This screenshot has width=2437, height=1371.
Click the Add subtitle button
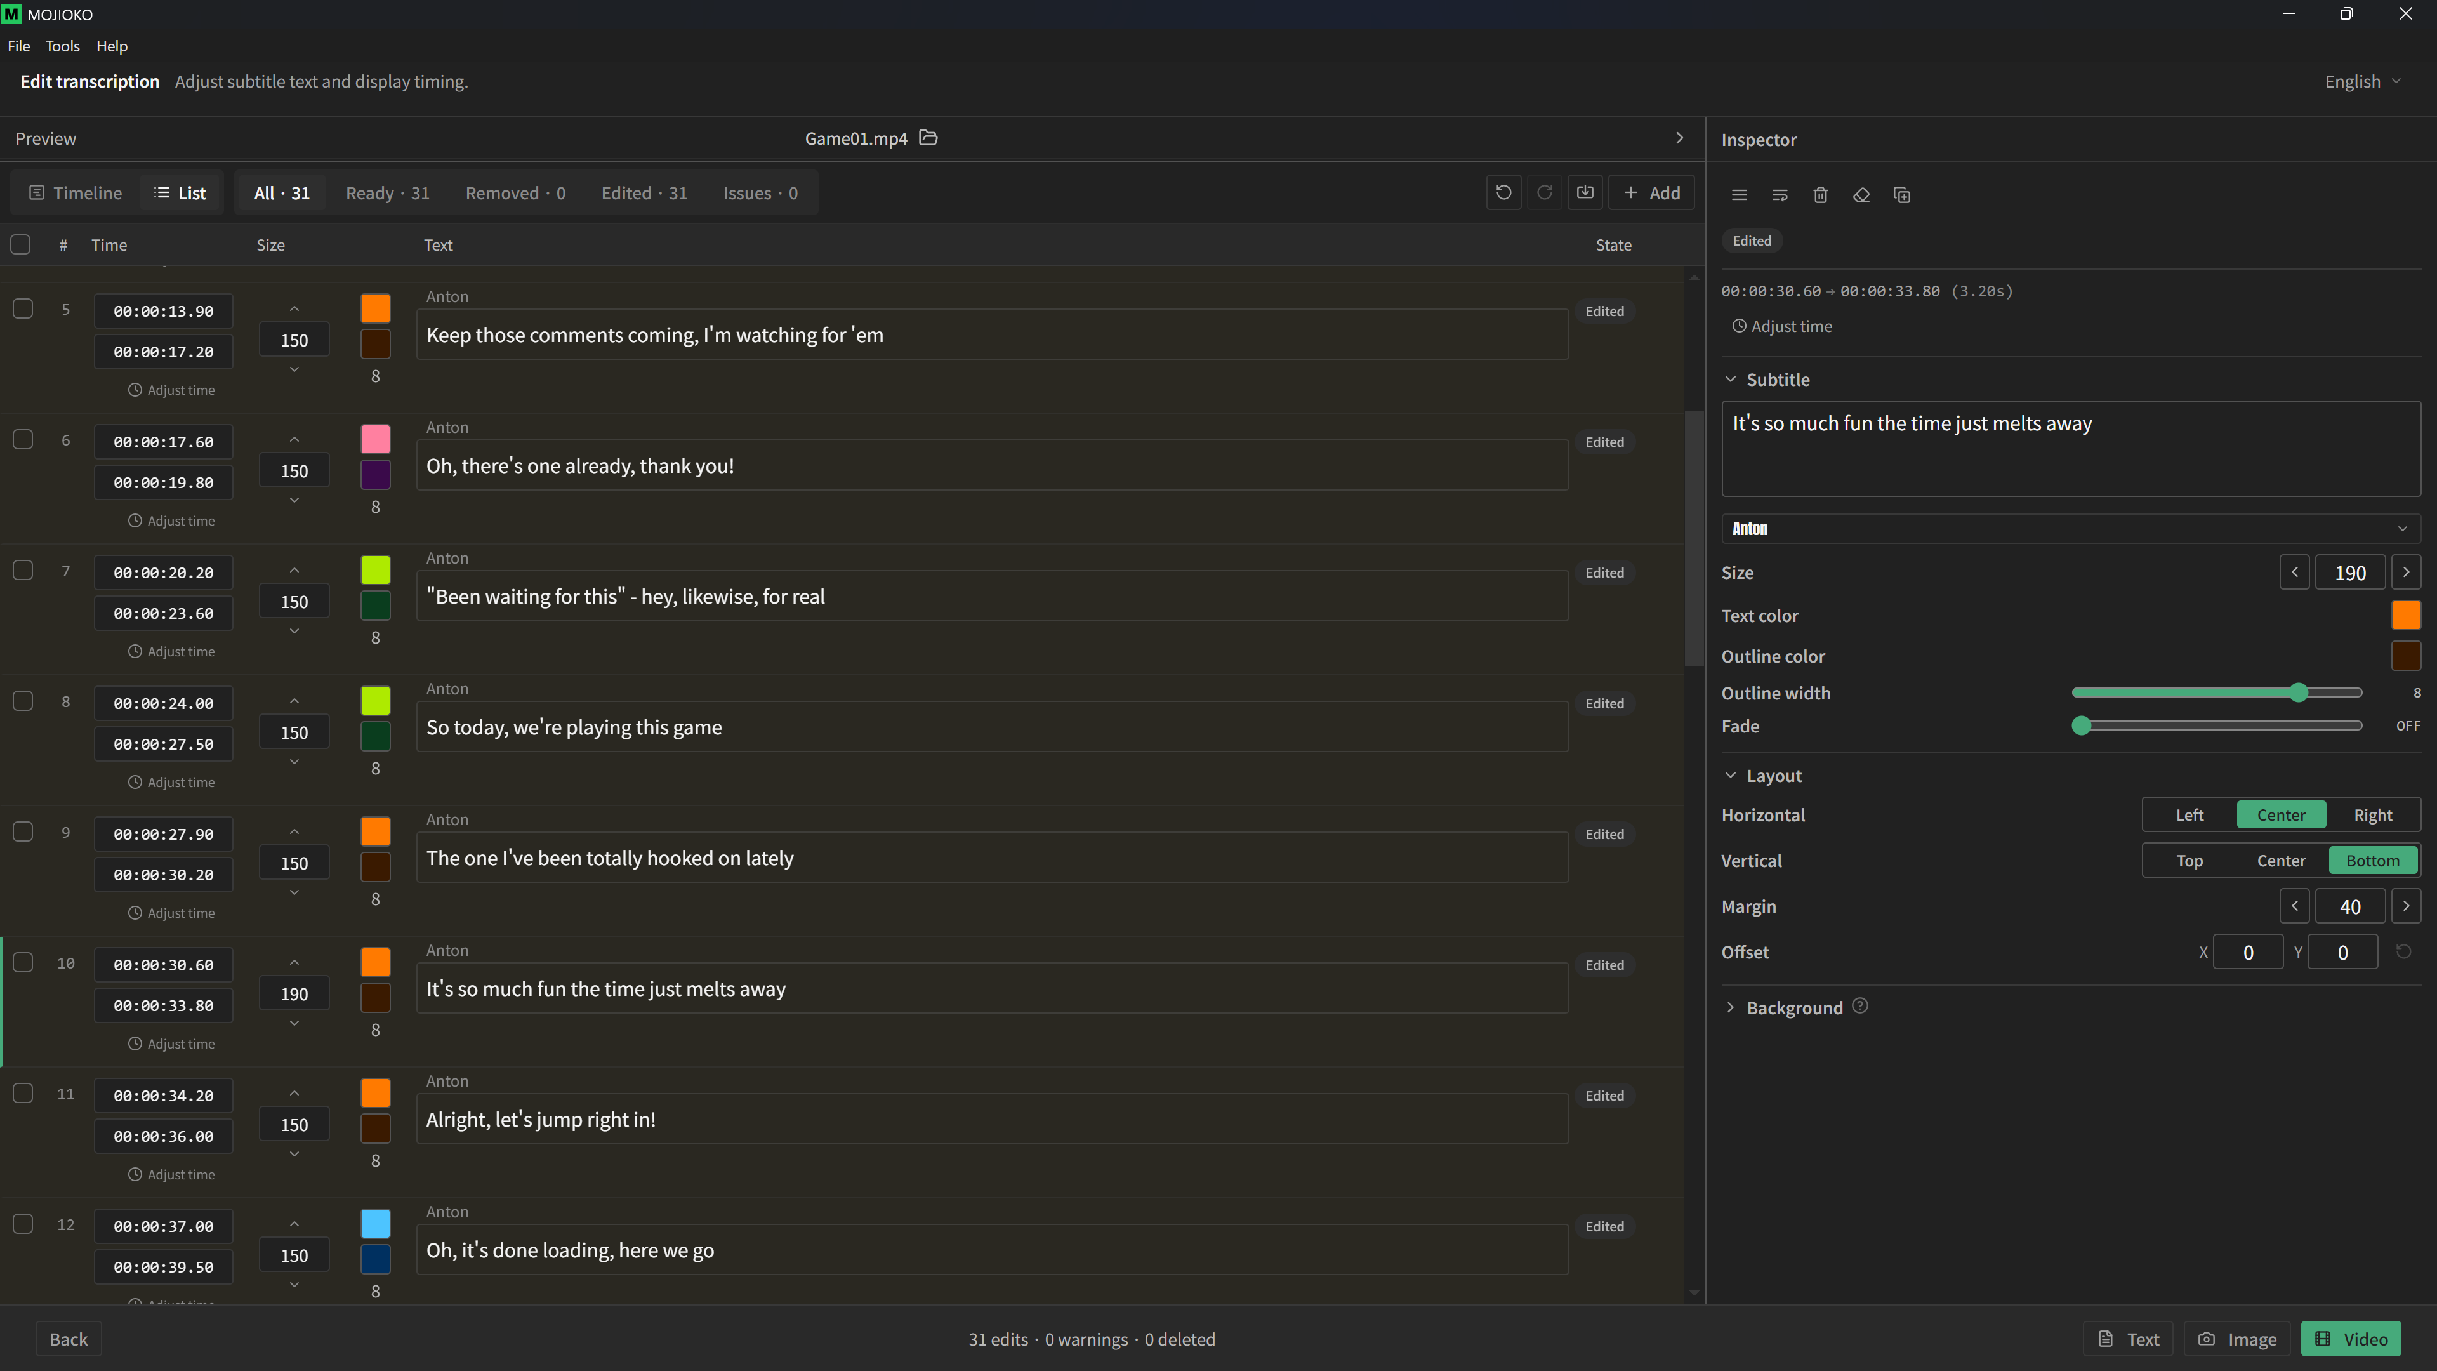[1652, 193]
